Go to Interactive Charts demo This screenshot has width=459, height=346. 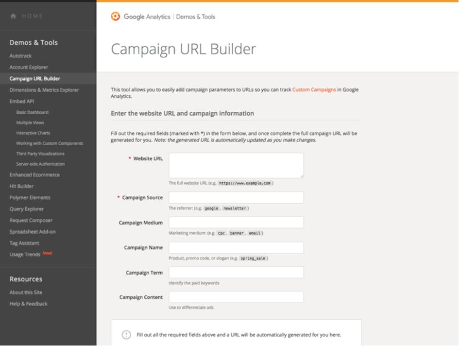33,133
